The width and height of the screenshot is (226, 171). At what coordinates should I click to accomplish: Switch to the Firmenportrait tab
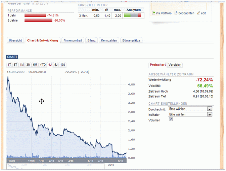coord(73,40)
